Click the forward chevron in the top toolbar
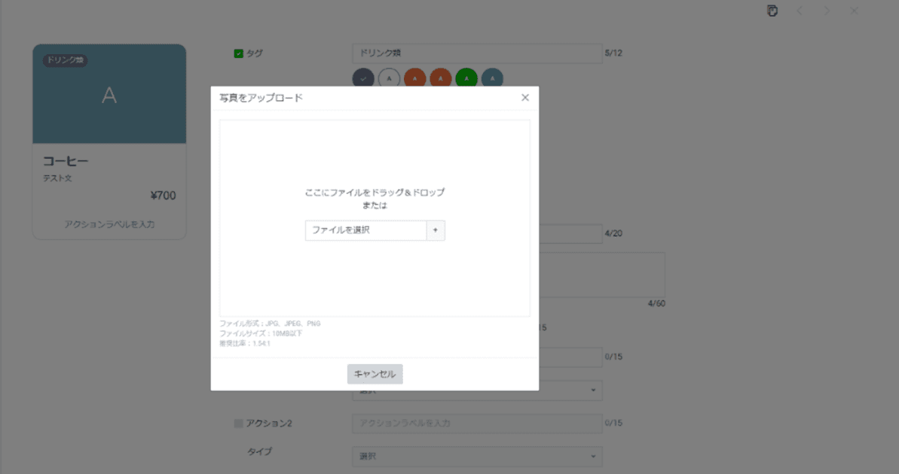899x474 pixels. [826, 11]
